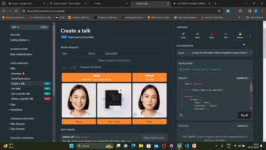This screenshot has height=150, width=266.
Task: Expand Clips Streams in sidebar
Action: 9,129
